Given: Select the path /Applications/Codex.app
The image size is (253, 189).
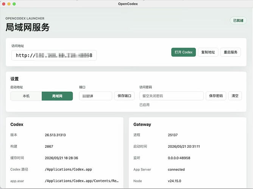Looking at the screenshot, I should [69, 169].
